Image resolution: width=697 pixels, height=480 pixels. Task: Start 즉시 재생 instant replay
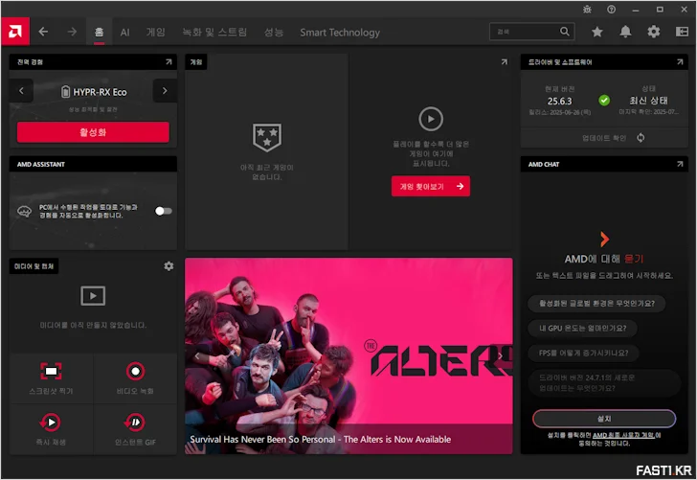pyautogui.click(x=51, y=429)
